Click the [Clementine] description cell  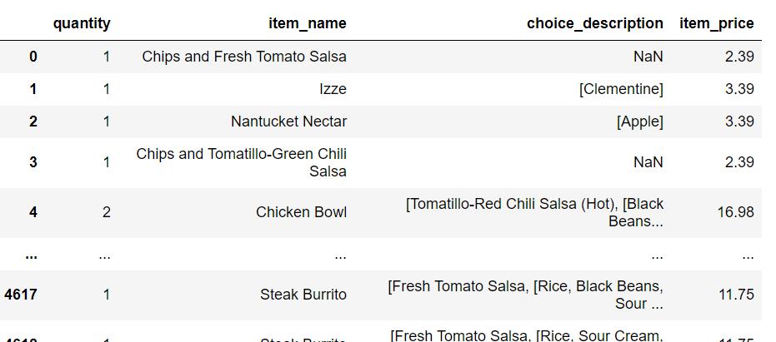[x=621, y=90]
